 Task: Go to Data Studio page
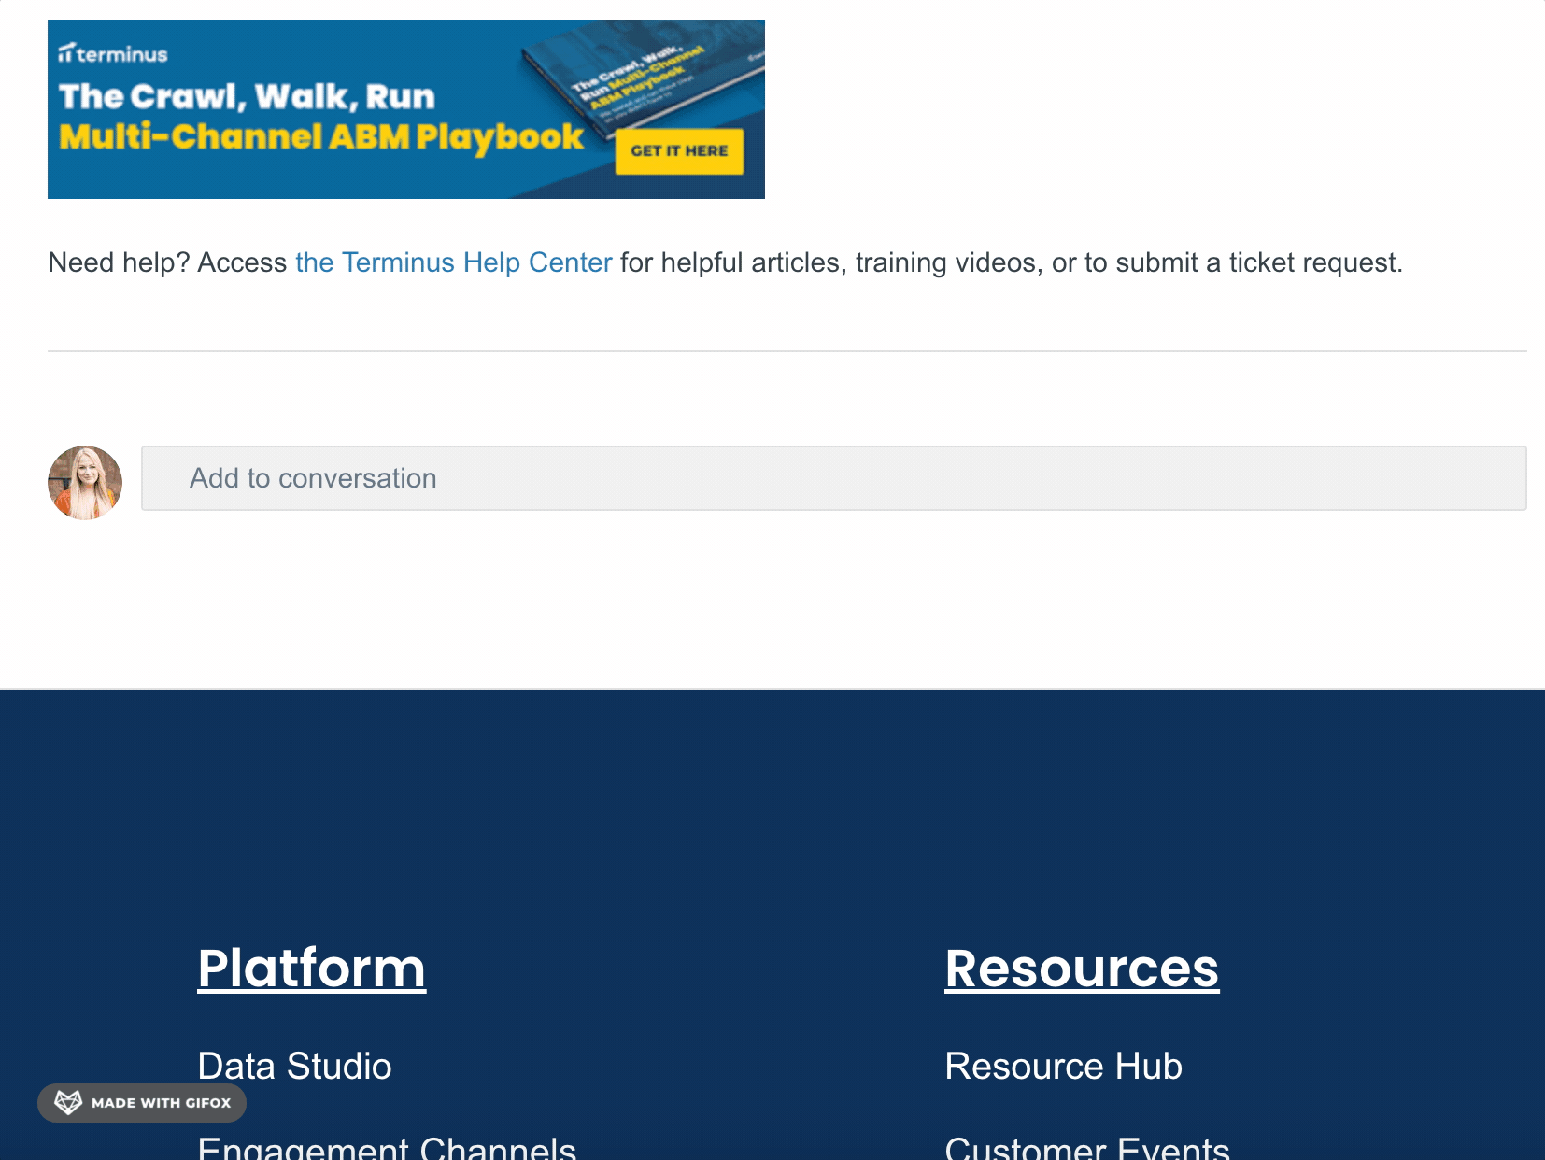point(295,1066)
